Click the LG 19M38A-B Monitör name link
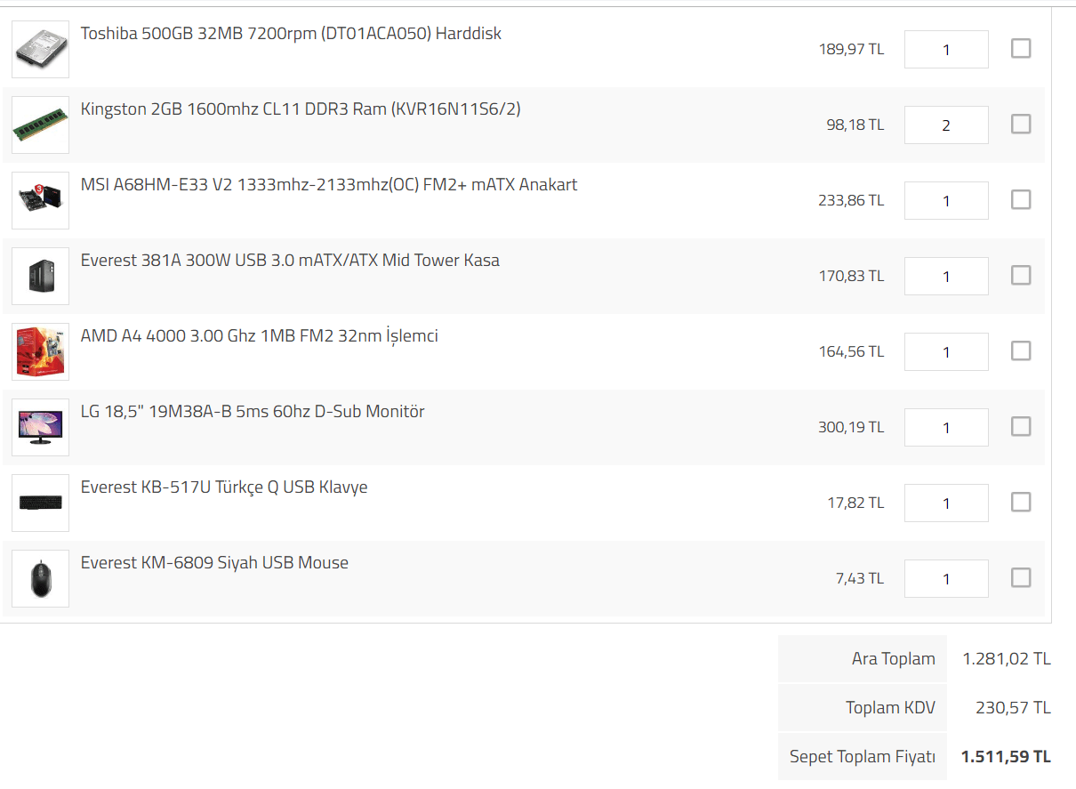The width and height of the screenshot is (1076, 789). (253, 412)
